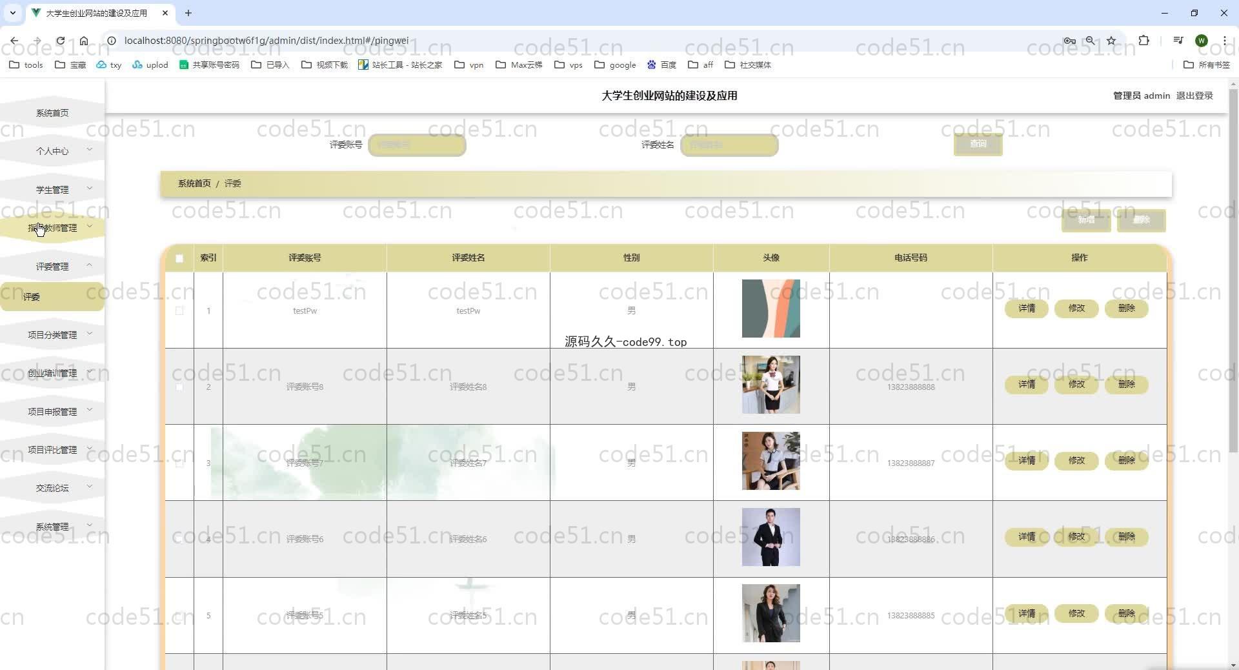Open avatar thumbnail of 评委账号6 row
Image resolution: width=1239 pixels, height=670 pixels.
coord(771,537)
